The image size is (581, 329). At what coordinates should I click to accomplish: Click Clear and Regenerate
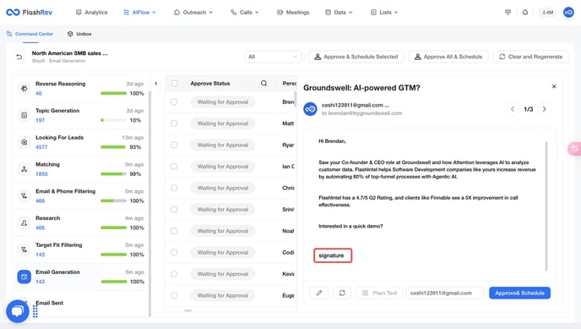[x=530, y=57]
